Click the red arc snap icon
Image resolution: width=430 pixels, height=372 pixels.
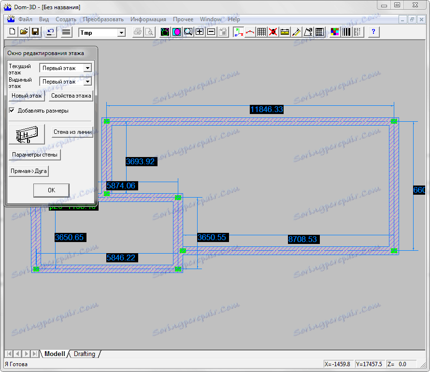250,32
